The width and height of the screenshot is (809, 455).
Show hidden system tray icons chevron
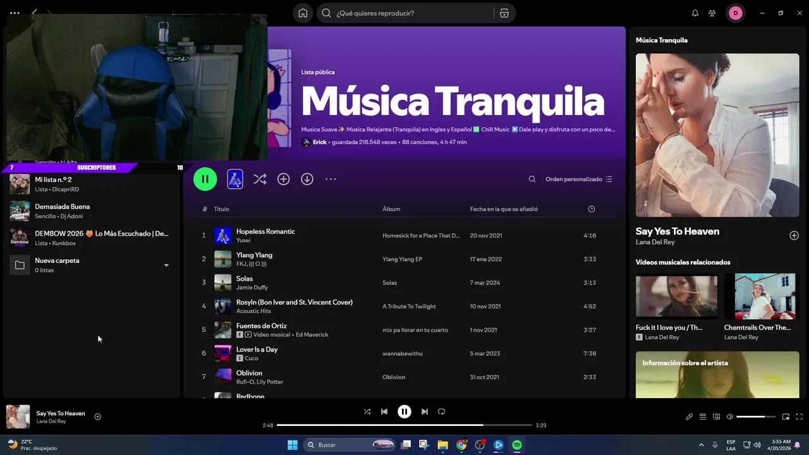point(702,445)
